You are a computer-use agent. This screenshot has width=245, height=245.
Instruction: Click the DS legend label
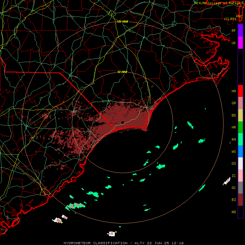[234, 164]
